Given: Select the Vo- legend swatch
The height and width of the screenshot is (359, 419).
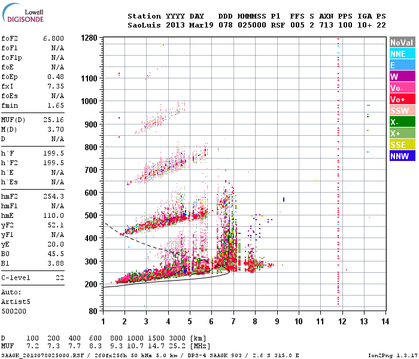Looking at the screenshot, I should (402, 88).
